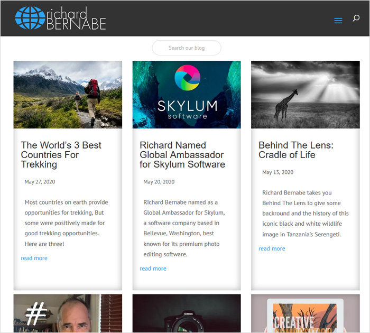Click the May 13, 2020 date
Image resolution: width=370 pixels, height=333 pixels.
tap(277, 172)
